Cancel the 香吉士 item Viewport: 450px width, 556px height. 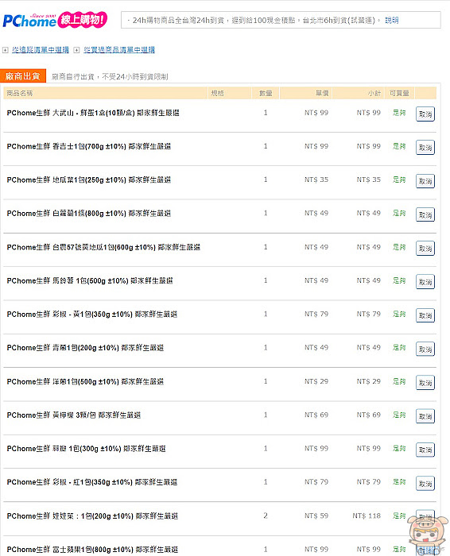click(x=425, y=148)
